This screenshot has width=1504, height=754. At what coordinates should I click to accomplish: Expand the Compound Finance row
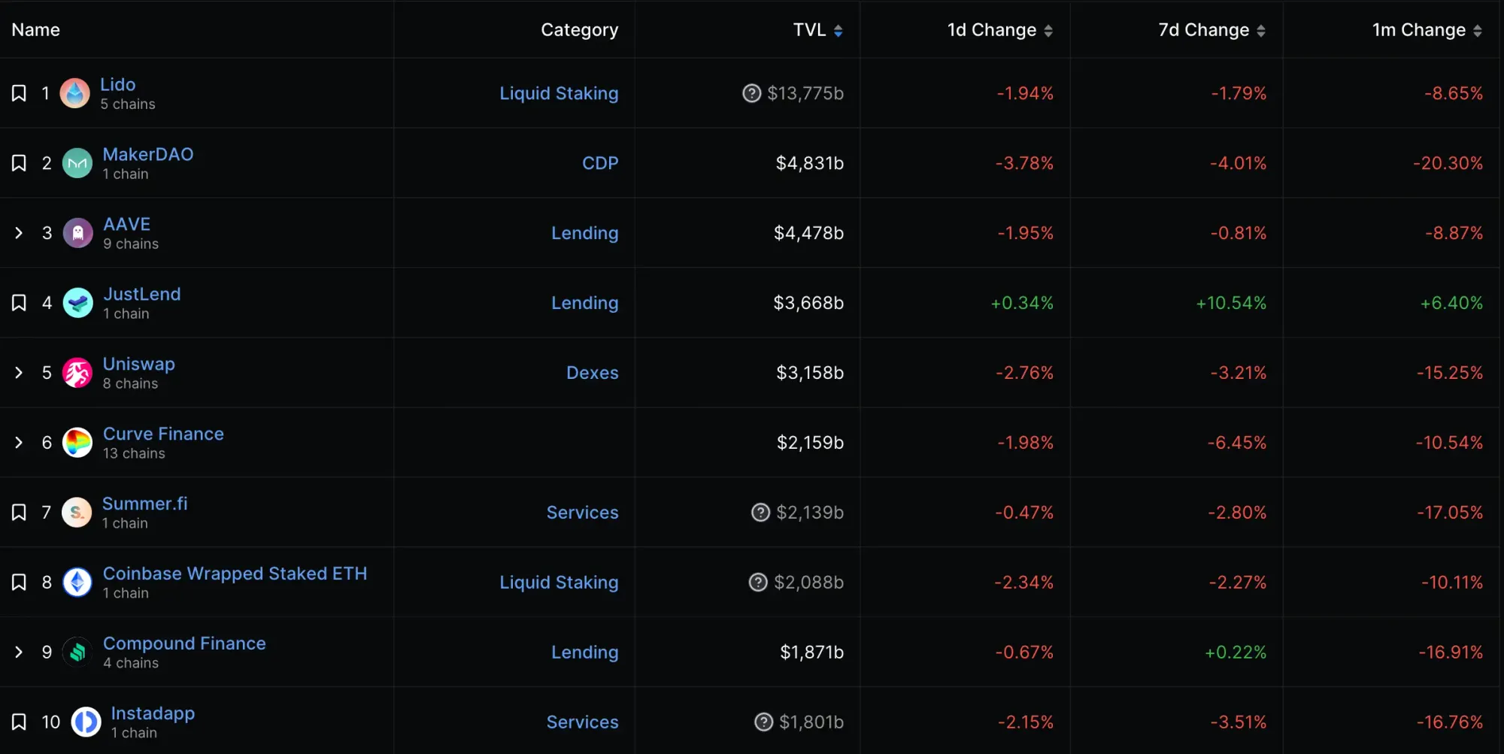[x=19, y=653]
